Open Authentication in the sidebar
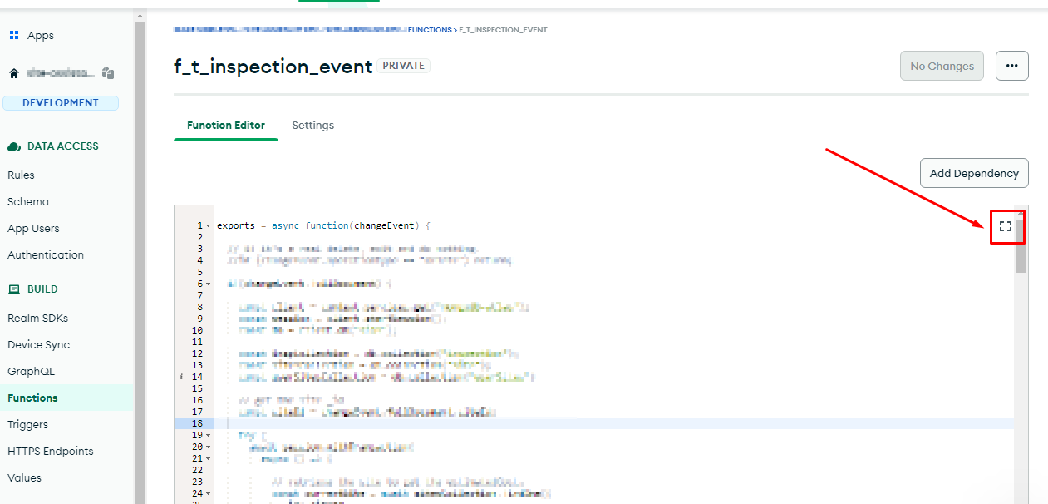This screenshot has height=504, width=1048. (x=46, y=254)
